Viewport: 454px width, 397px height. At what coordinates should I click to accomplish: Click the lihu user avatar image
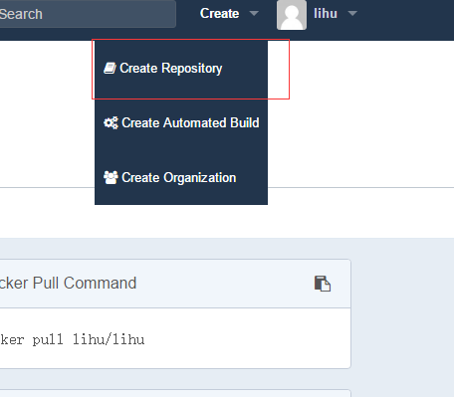292,15
